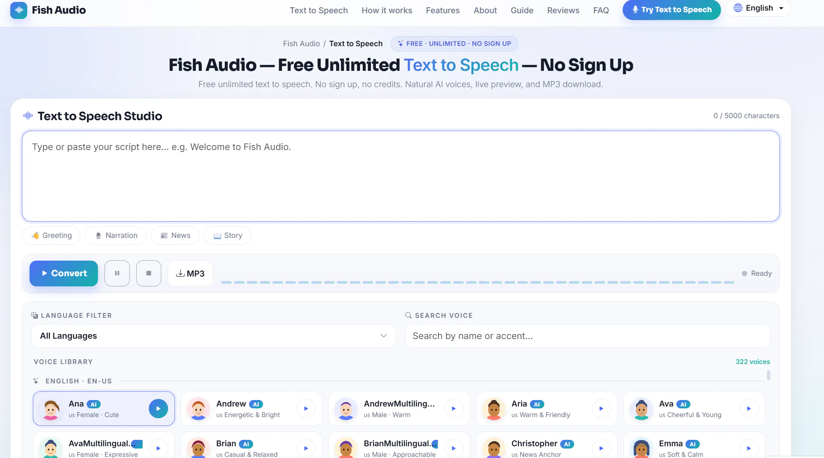Play the Christopher voice preview
The image size is (824, 458).
point(601,449)
